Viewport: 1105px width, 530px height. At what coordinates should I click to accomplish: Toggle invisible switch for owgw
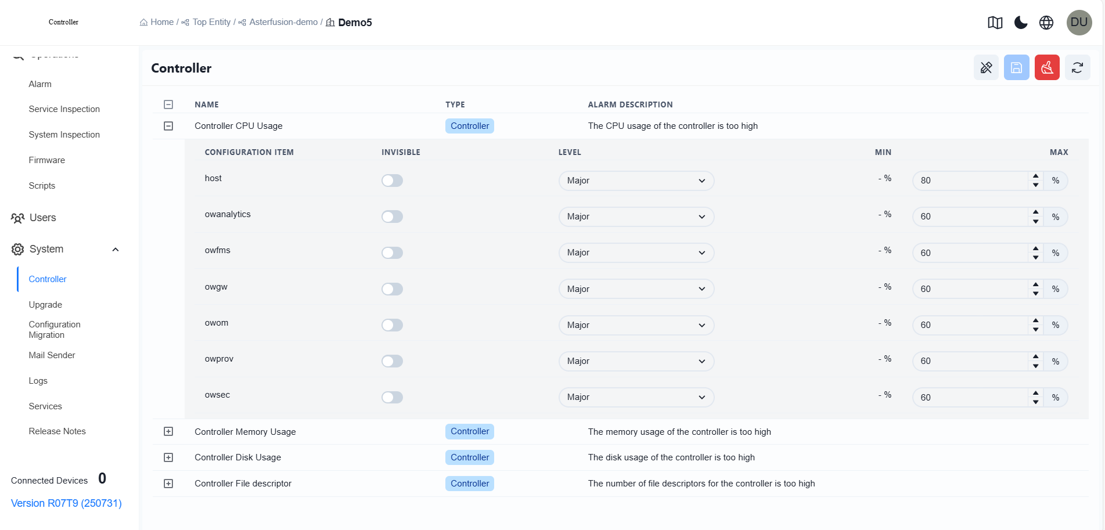(392, 289)
